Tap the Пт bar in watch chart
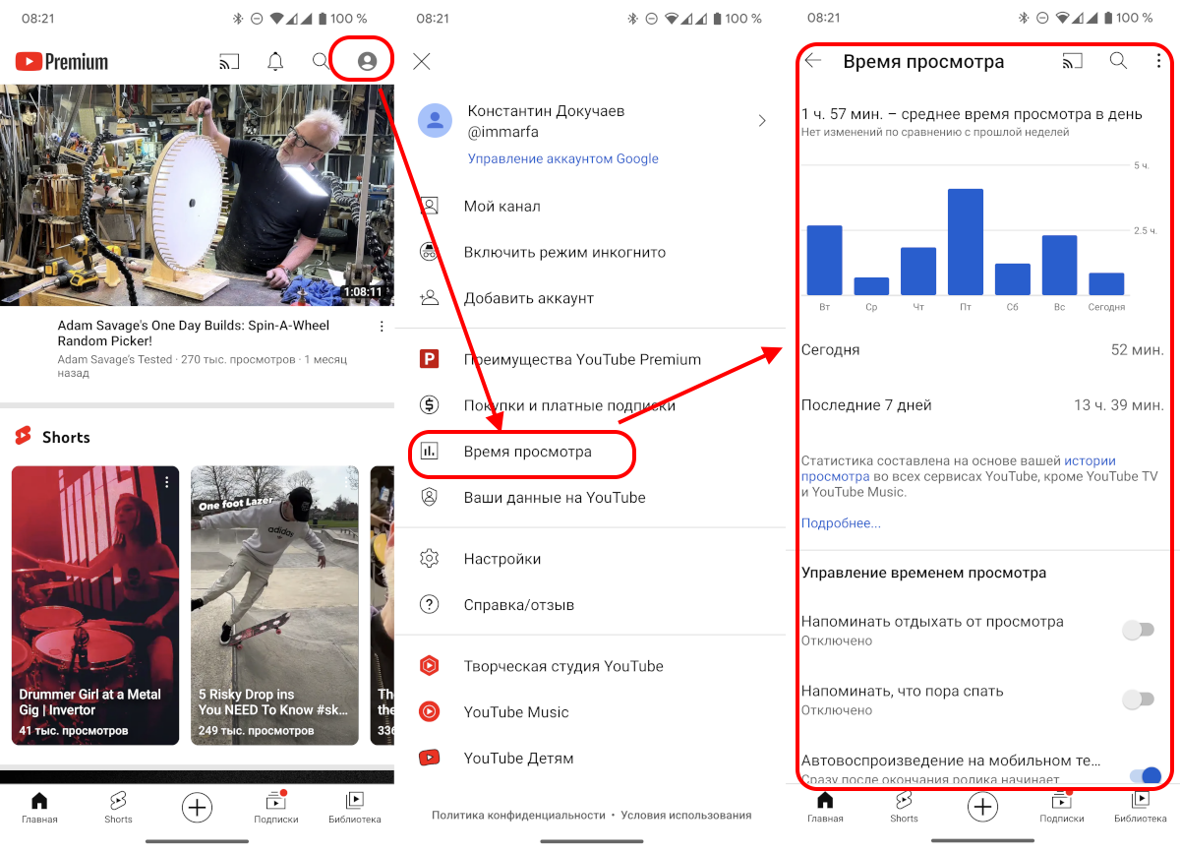This screenshot has width=1180, height=853. tap(966, 242)
